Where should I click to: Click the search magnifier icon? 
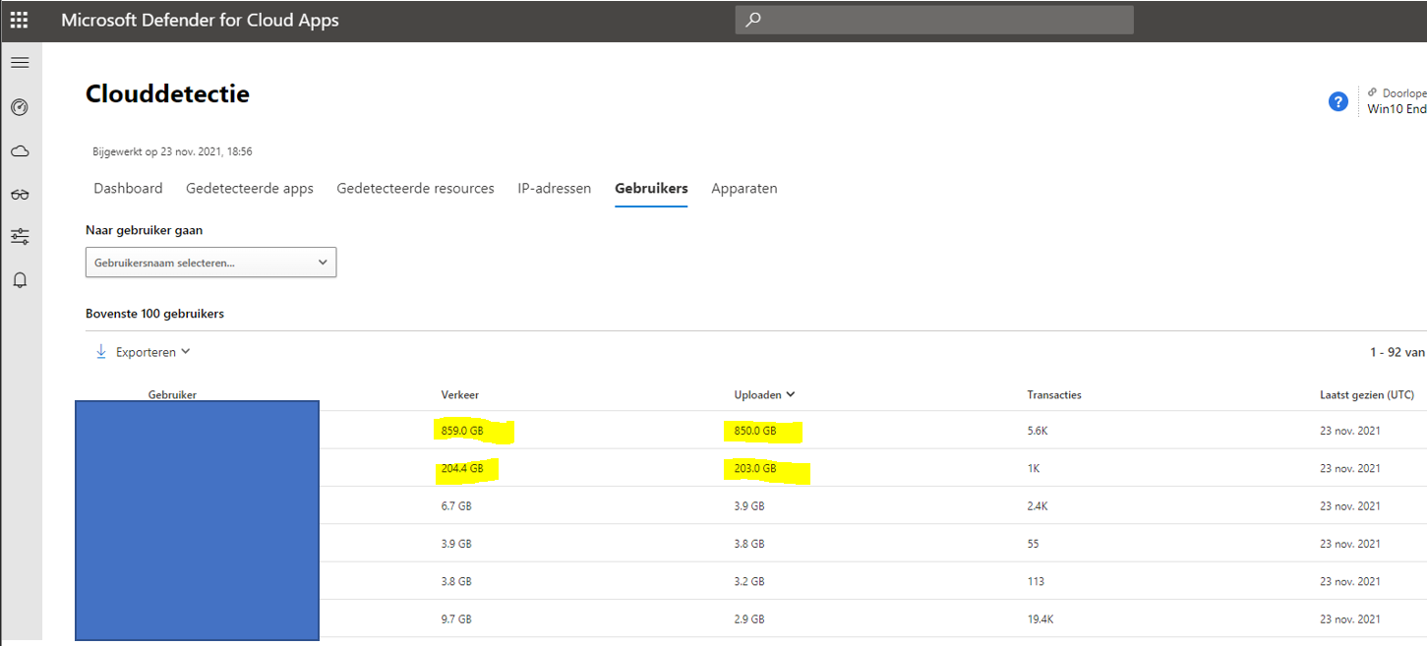(x=753, y=20)
